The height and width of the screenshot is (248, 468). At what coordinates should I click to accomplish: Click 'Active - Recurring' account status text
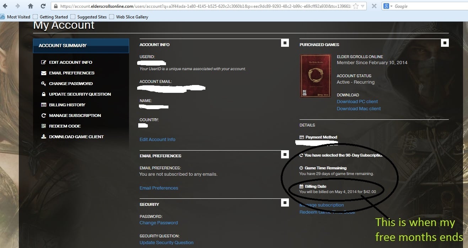coord(356,82)
